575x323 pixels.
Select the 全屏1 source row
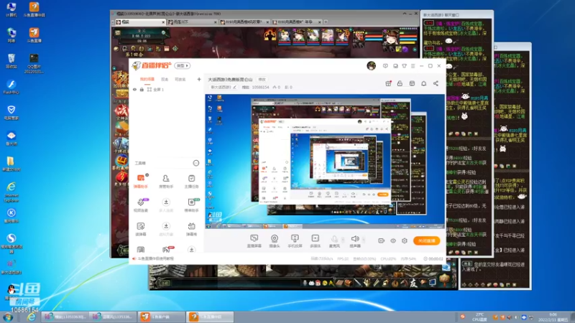pyautogui.click(x=166, y=89)
